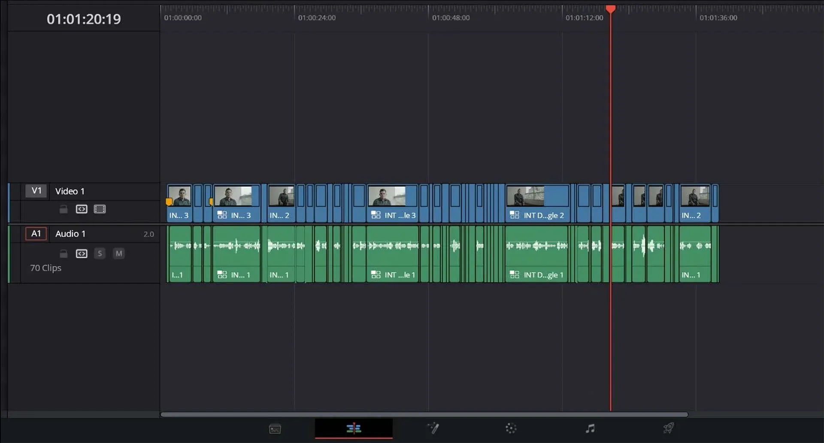Screen dimensions: 824x443
Task: Click the horizontal timeline scrollbar
Action: pyautogui.click(x=424, y=414)
